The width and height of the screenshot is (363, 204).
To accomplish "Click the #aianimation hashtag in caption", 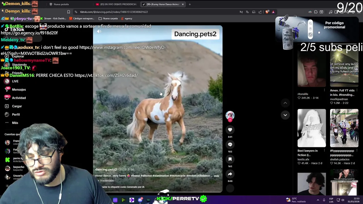I will (161, 176).
